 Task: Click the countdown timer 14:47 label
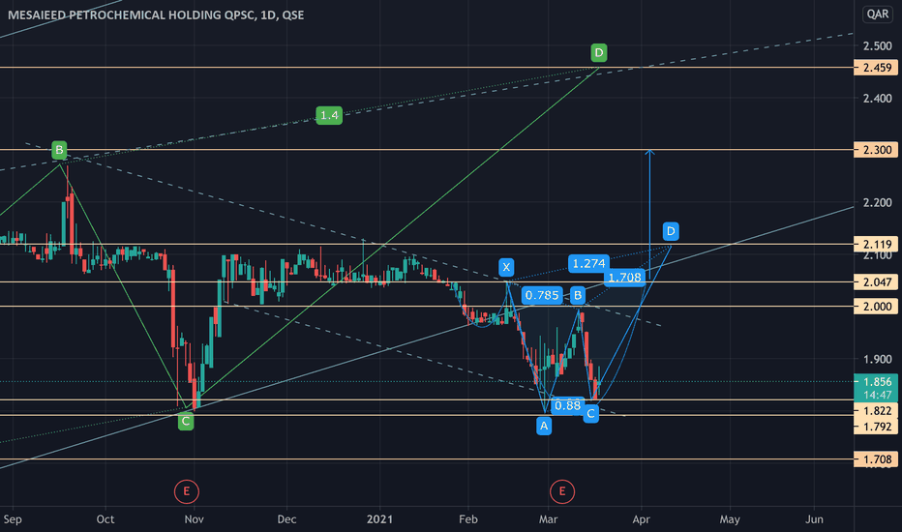pyautogui.click(x=877, y=395)
